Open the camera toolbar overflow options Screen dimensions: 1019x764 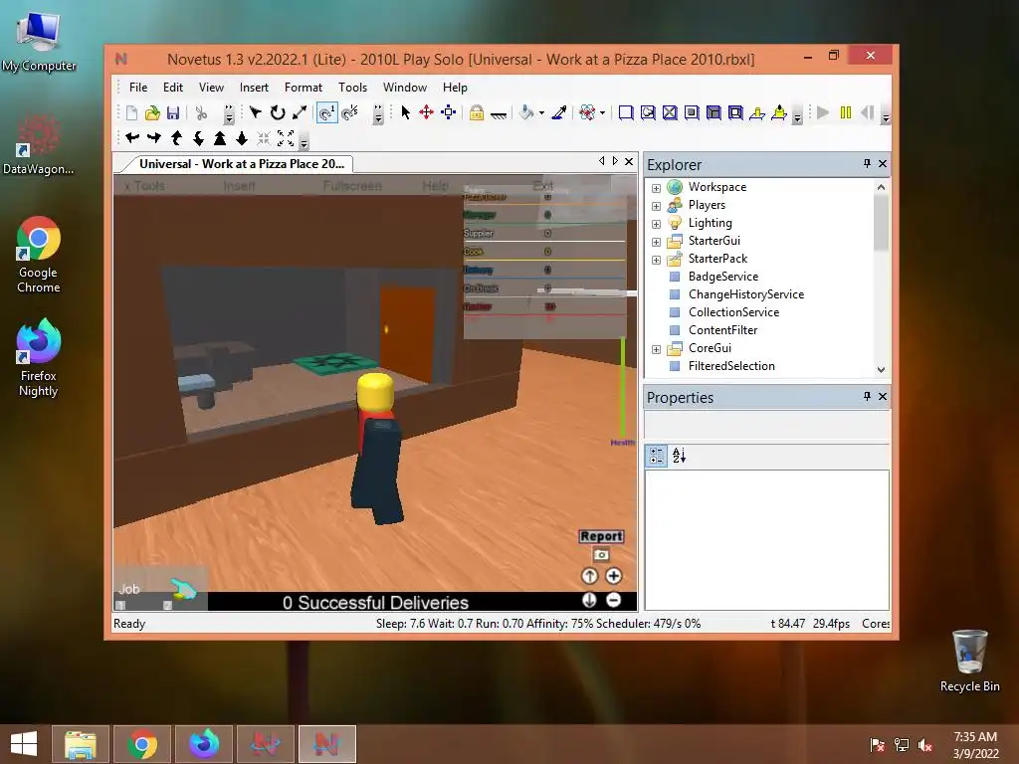point(304,139)
